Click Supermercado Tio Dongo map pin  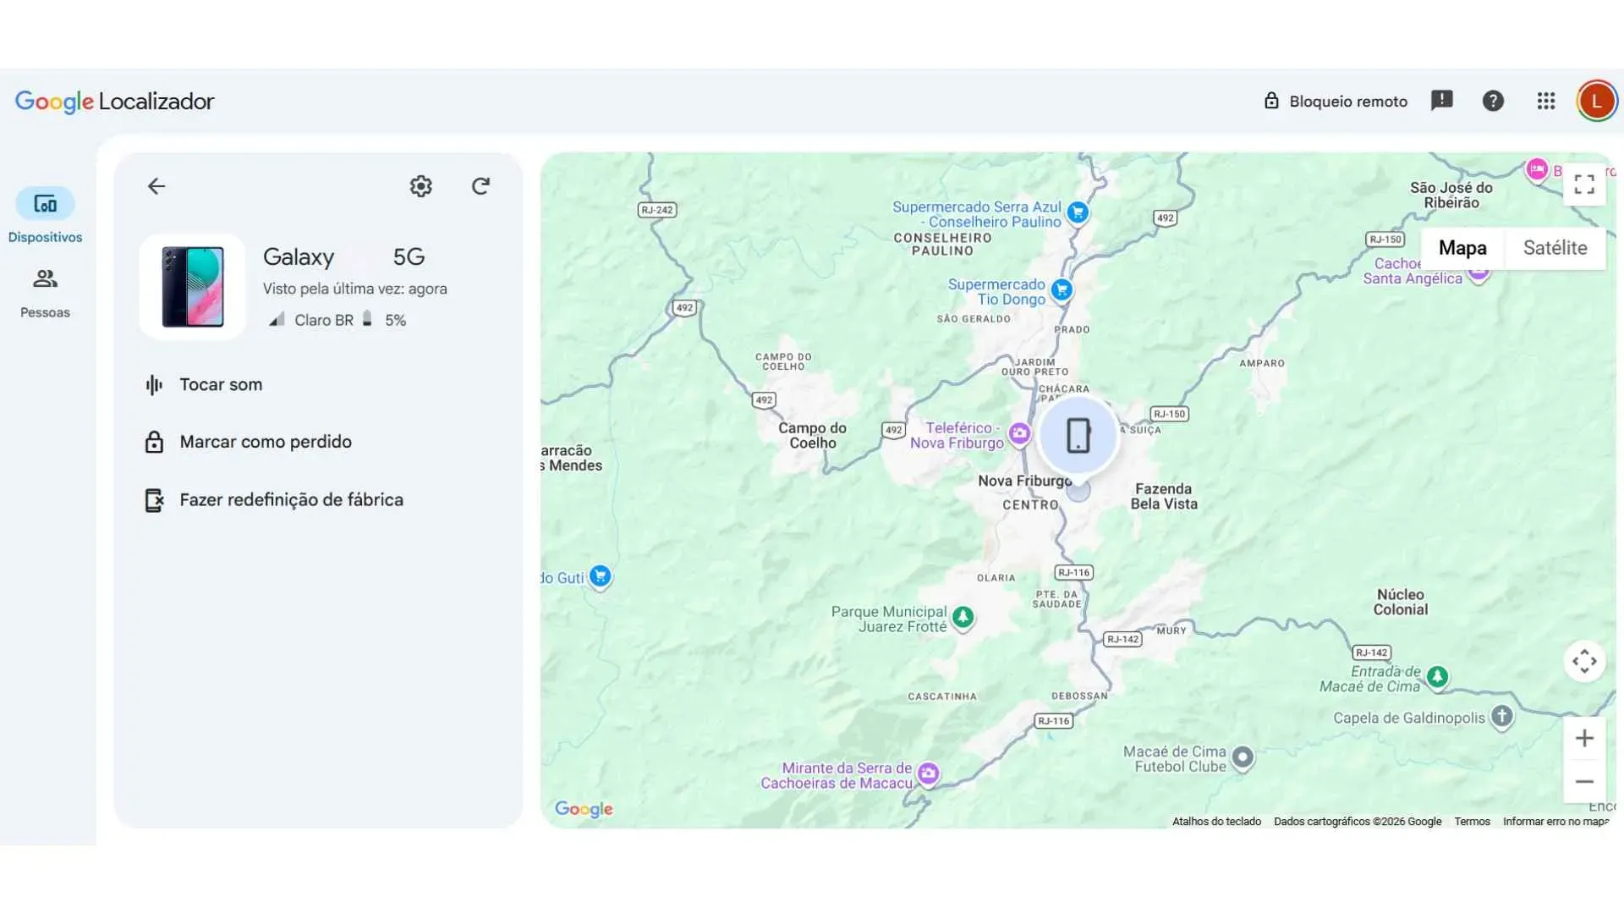(1061, 291)
